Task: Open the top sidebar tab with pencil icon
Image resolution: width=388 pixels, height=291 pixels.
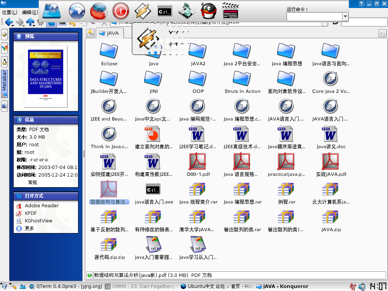Action: click(5, 34)
